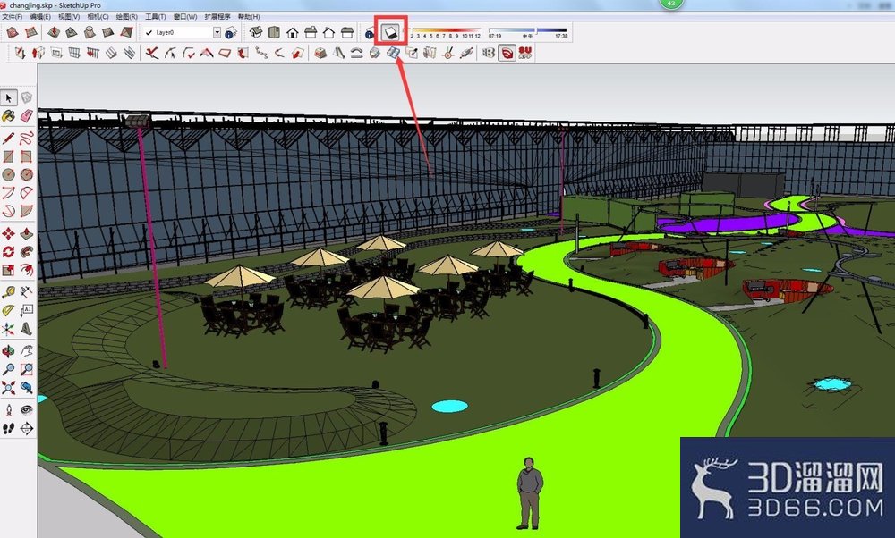This screenshot has height=538, width=895.
Task: Switch to Iso house view
Action: 256,32
